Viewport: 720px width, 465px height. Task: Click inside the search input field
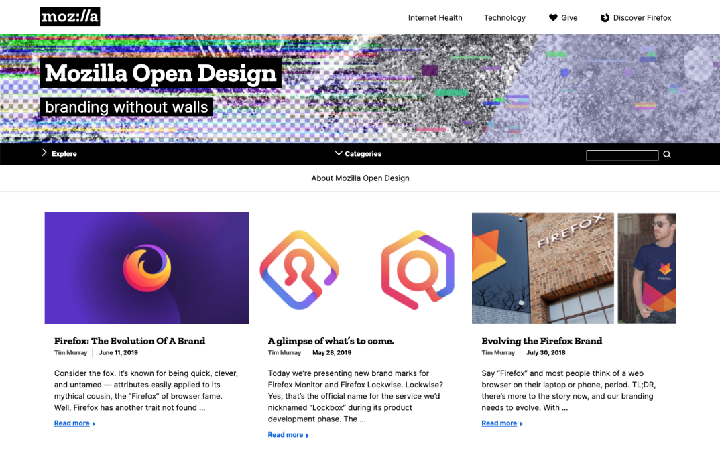[621, 155]
